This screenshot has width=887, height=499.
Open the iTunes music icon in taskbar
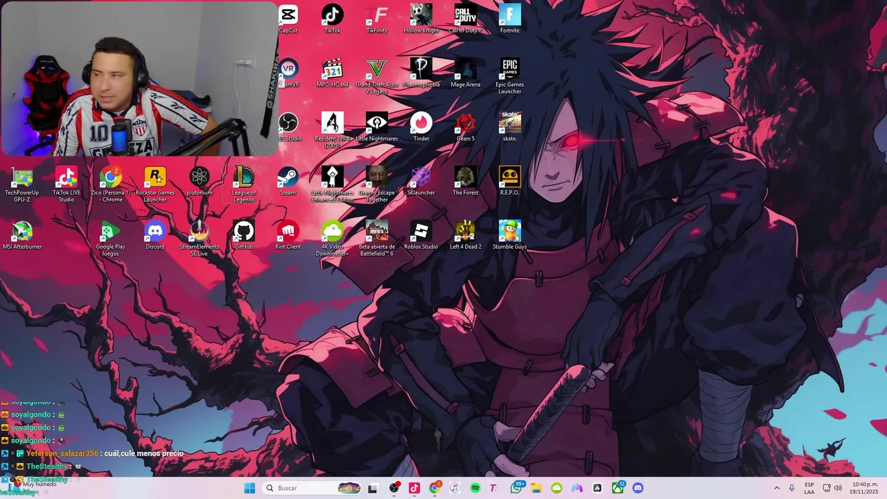tap(455, 488)
